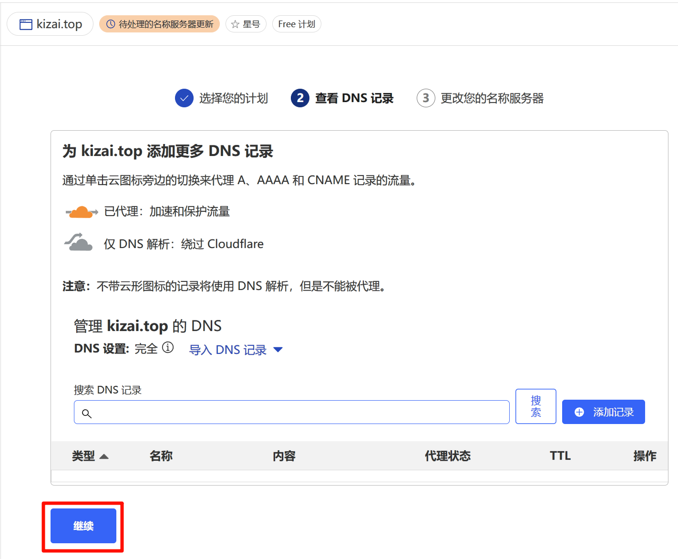Click the star icon next to 星号
678x559 pixels.
point(235,24)
